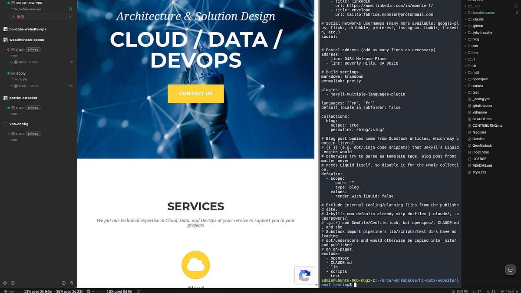Click the file icon of _config.yml
This screenshot has height=293, width=521.
(469, 99)
